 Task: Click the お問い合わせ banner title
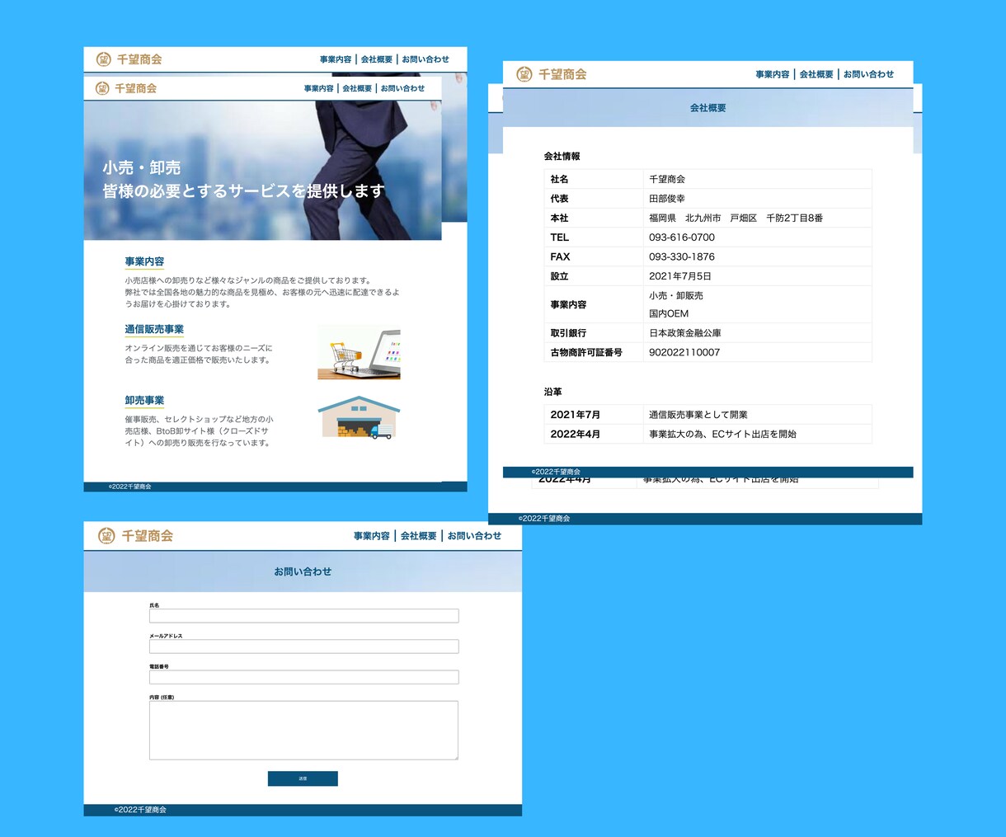303,571
